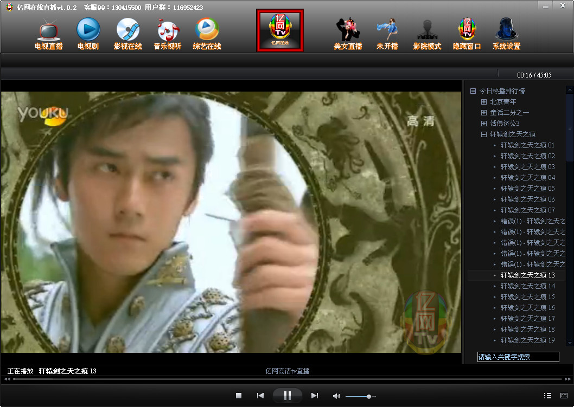Expand 活佛济公3 tree node
The width and height of the screenshot is (574, 407).
tap(484, 124)
